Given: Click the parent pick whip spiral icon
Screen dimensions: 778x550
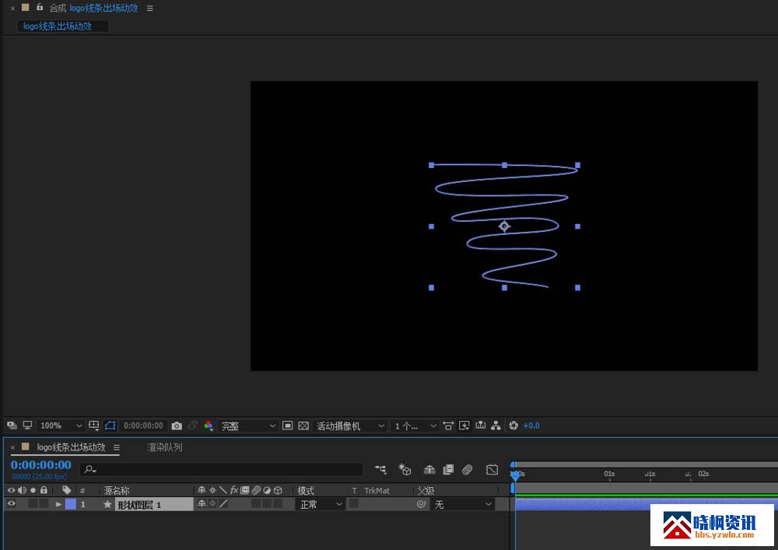Looking at the screenshot, I should [x=421, y=504].
